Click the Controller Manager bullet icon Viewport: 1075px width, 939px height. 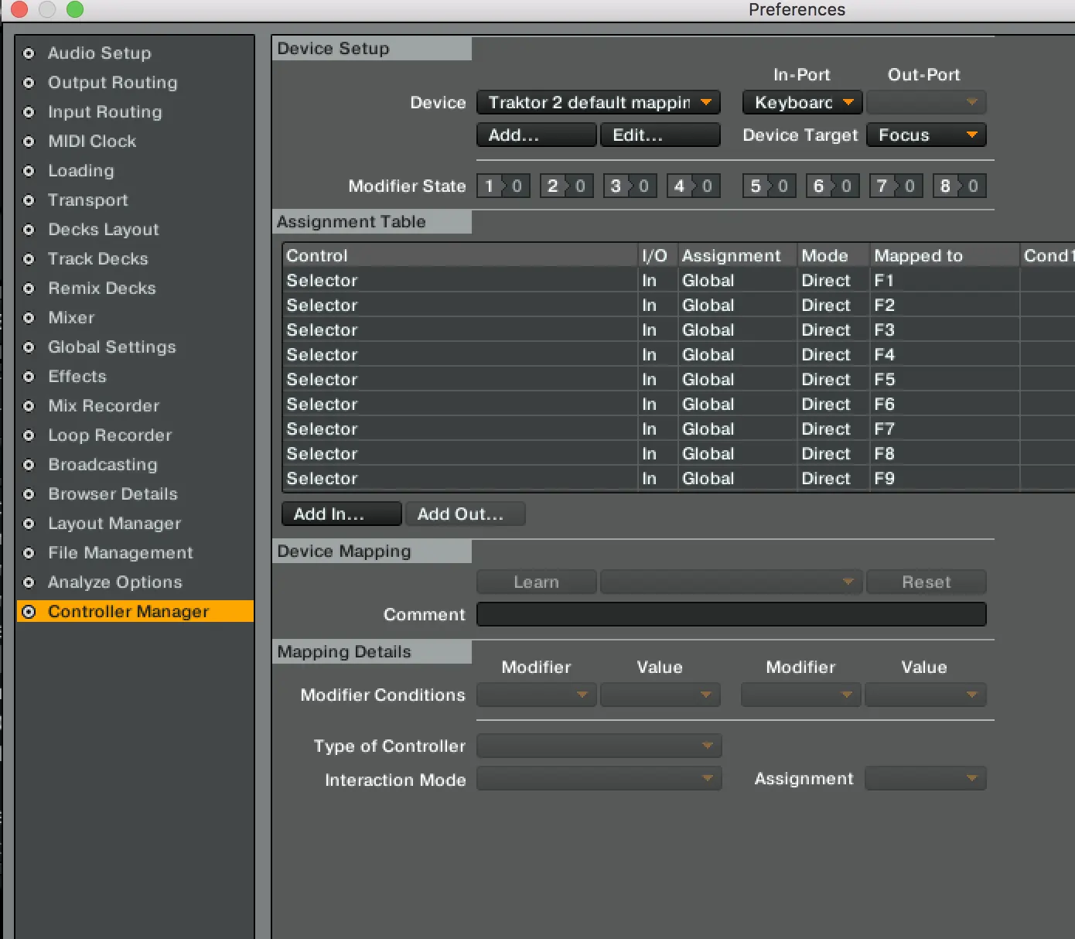click(x=29, y=612)
